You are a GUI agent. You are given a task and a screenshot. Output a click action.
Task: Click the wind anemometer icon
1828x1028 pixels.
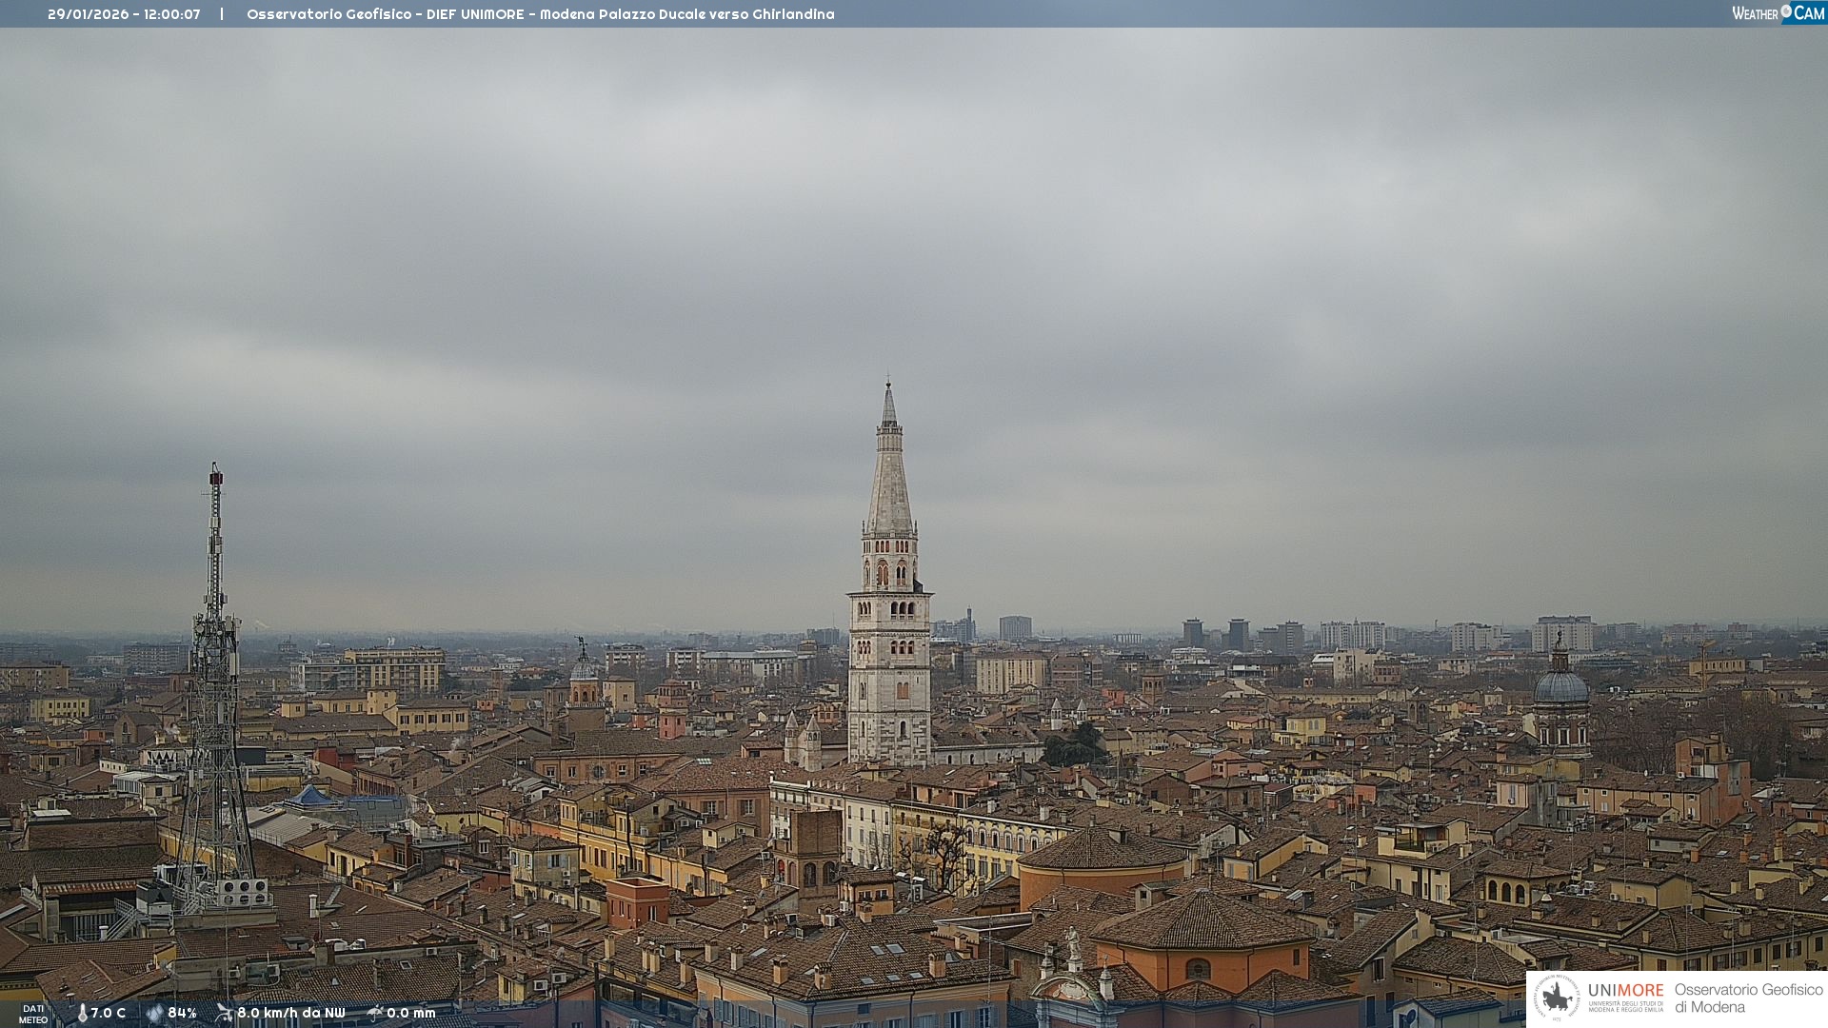[x=224, y=1013]
